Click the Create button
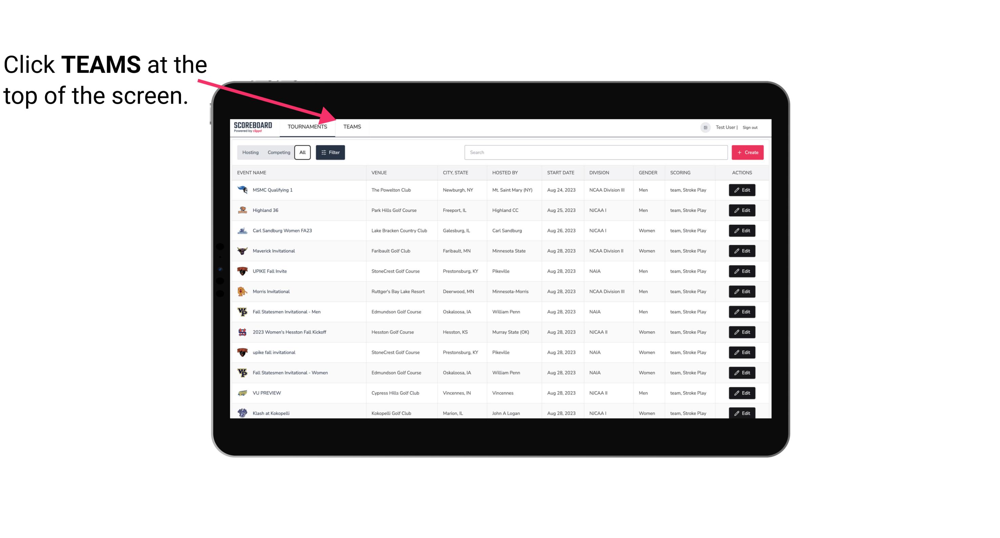 (747, 153)
